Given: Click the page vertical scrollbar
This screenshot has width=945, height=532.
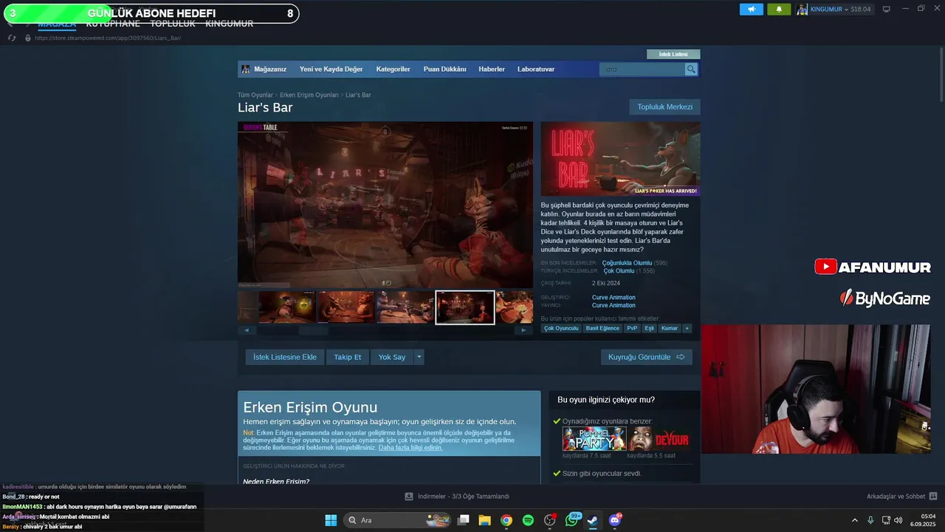Looking at the screenshot, I should [x=941, y=74].
